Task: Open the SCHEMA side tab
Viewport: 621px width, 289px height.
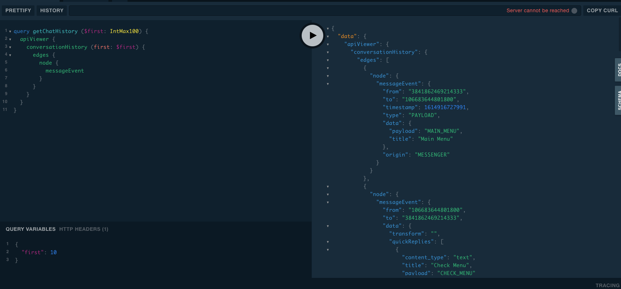Action: click(618, 100)
